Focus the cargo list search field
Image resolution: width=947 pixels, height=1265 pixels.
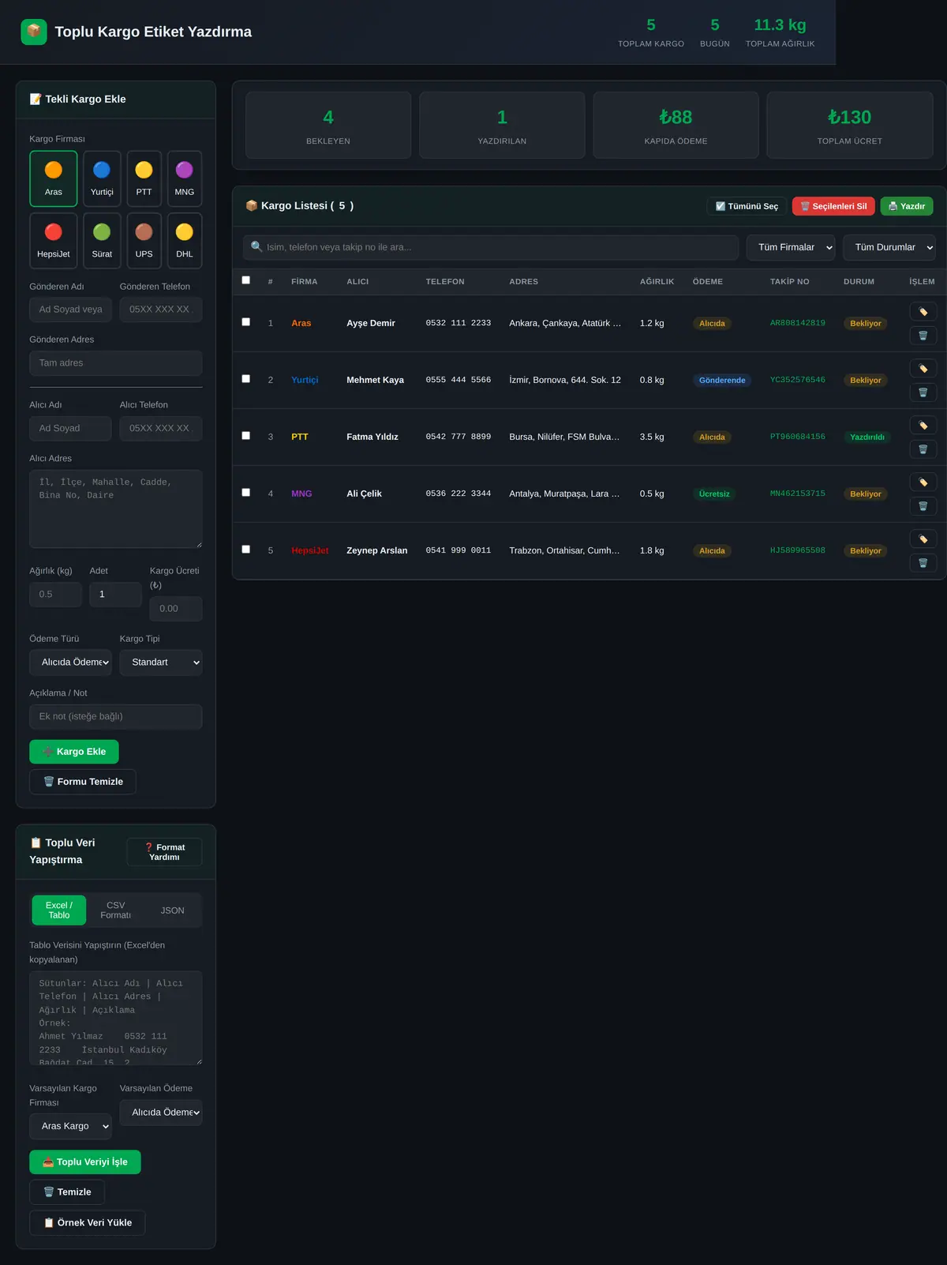click(x=491, y=247)
